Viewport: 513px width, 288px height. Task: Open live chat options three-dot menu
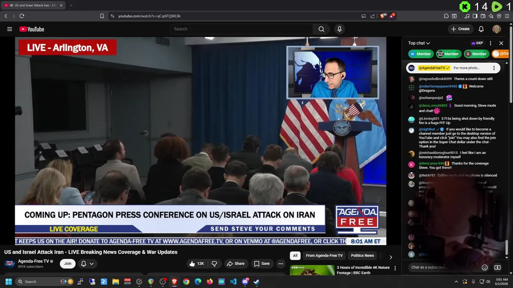(491, 43)
